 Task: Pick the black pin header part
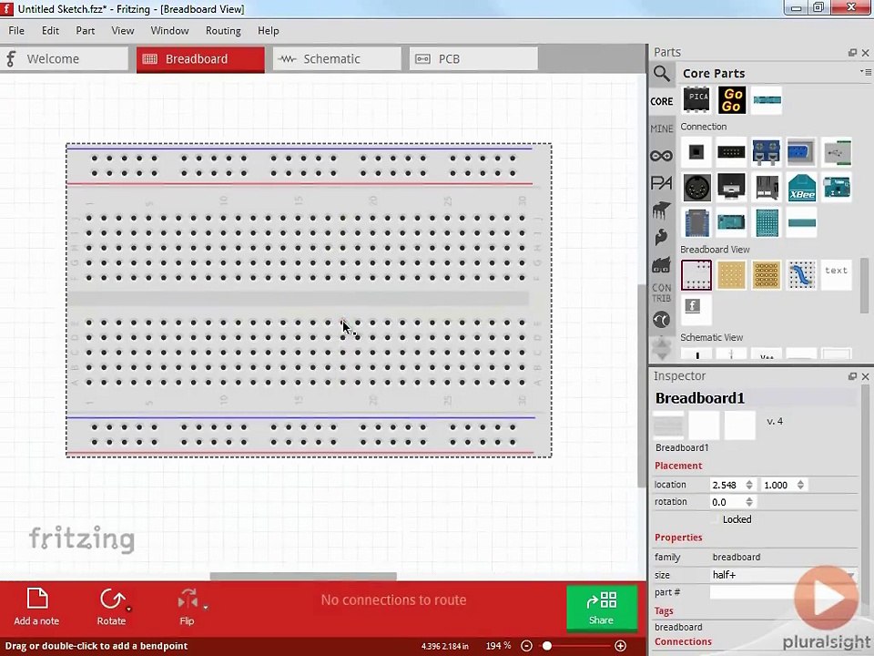pos(731,152)
